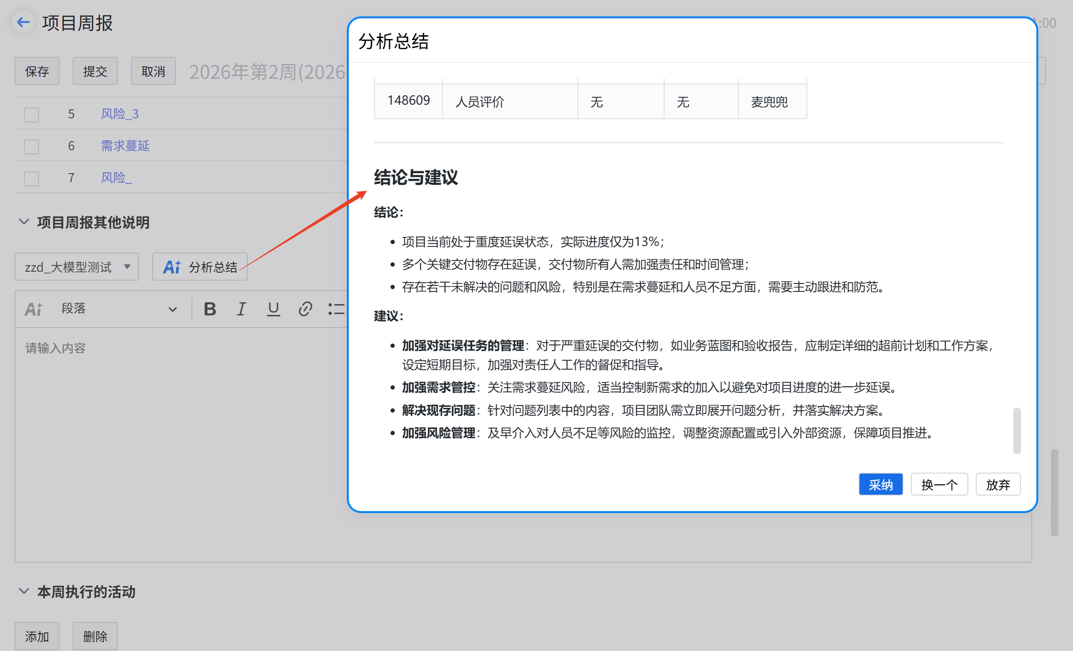
Task: Collapse the 项目周报其他说明 section
Action: pyautogui.click(x=23, y=222)
